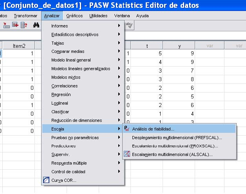Click the Análisis de fiabilidad icon
Image resolution: width=246 pixels, height=194 pixels.
click(x=127, y=129)
